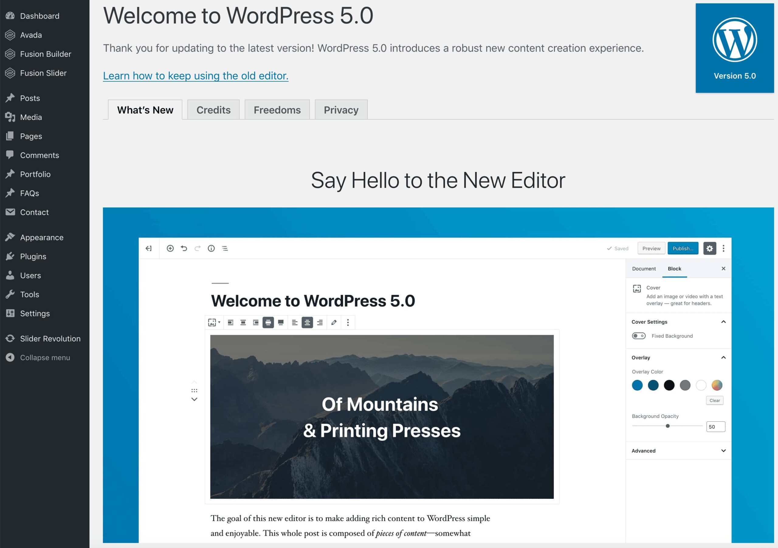778x548 pixels.
Task: Click the block navigation list icon
Action: [225, 248]
